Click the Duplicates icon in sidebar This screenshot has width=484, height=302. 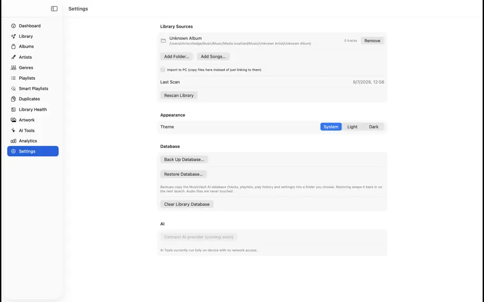click(13, 99)
